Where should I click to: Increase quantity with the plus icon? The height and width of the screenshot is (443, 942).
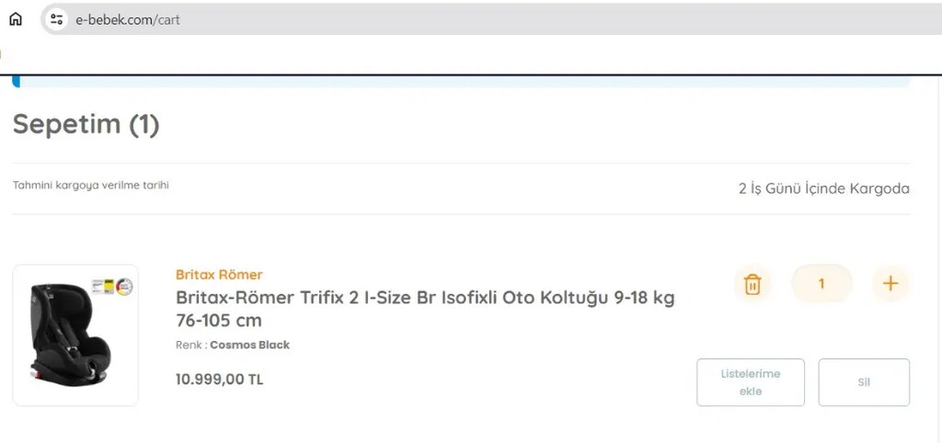tap(890, 283)
